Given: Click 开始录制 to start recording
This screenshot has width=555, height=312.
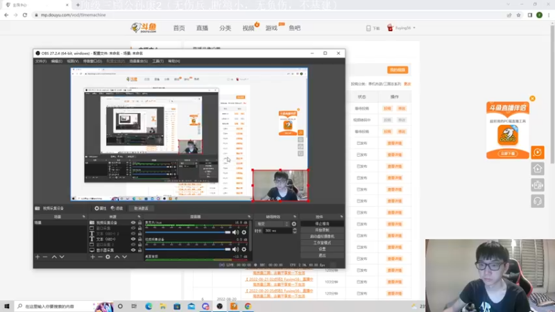Looking at the screenshot, I should coord(322,230).
